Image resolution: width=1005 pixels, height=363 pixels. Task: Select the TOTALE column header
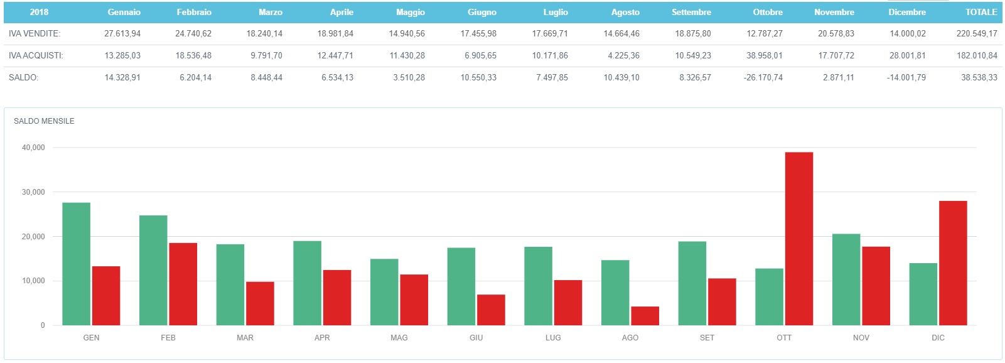(981, 12)
